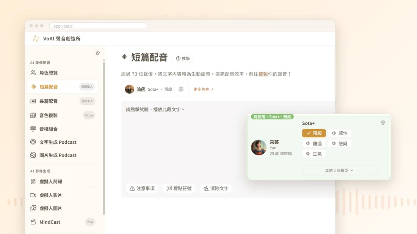417x234 pixels.
Task: Open settings gear beside 渝函 Sota+
Action: point(181,89)
